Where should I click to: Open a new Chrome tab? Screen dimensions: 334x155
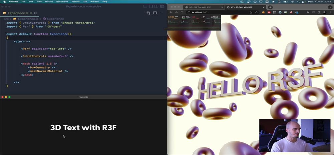coord(270,7)
